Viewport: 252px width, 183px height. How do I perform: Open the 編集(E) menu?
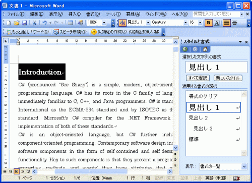(x=37, y=14)
